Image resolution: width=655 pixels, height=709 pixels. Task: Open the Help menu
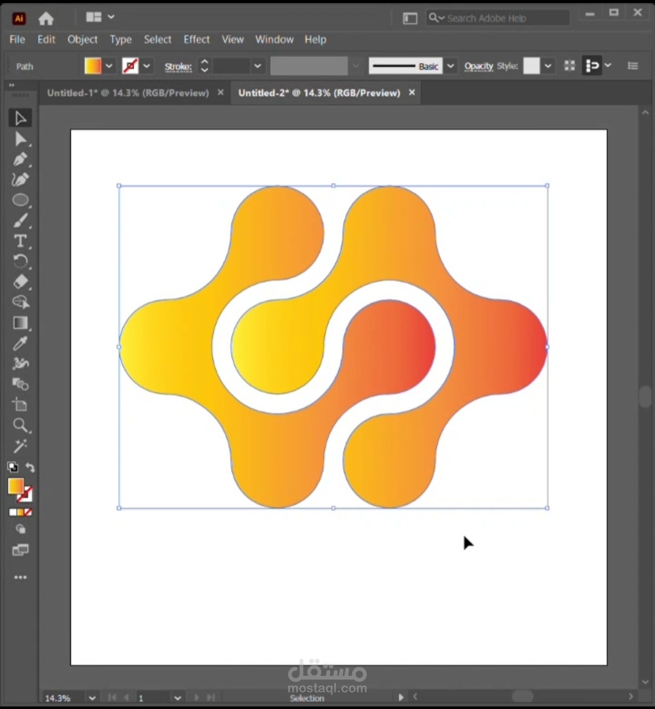(315, 39)
